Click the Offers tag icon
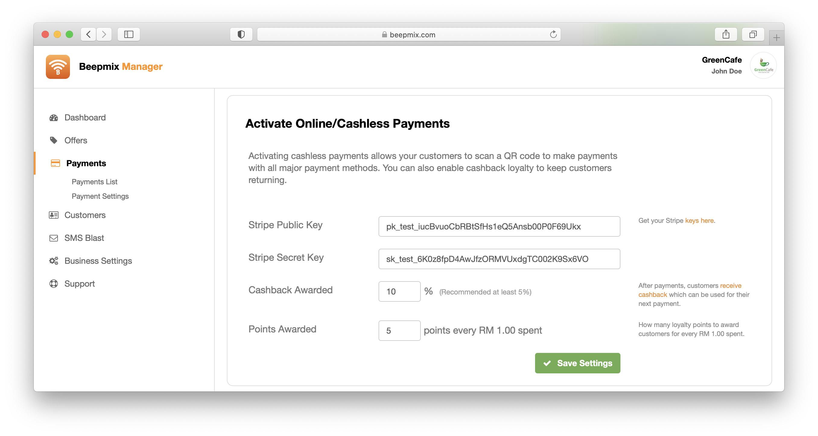 click(x=54, y=140)
